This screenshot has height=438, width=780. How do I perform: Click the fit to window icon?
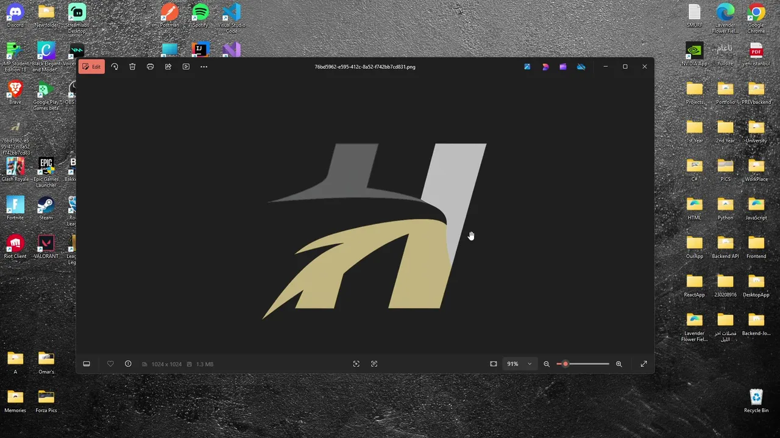coord(494,364)
